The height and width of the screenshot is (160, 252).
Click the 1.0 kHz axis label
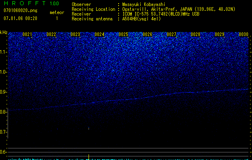tap(3, 72)
